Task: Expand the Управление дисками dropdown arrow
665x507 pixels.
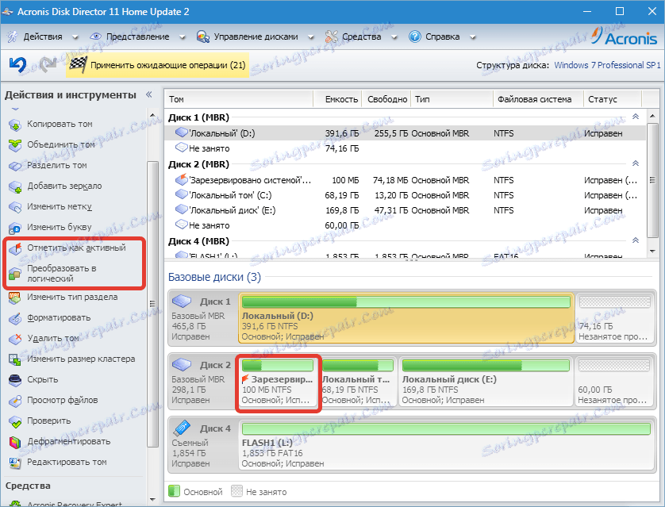Action: coord(311,37)
